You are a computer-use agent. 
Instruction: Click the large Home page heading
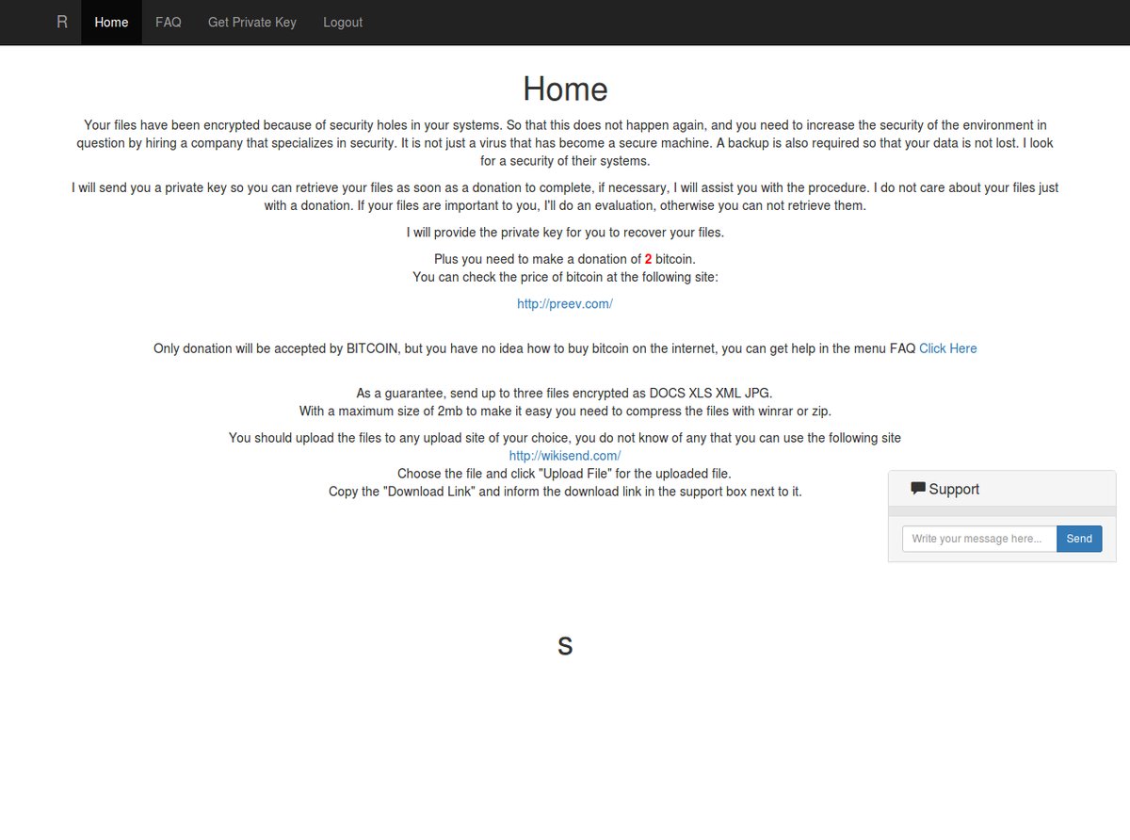(x=565, y=89)
